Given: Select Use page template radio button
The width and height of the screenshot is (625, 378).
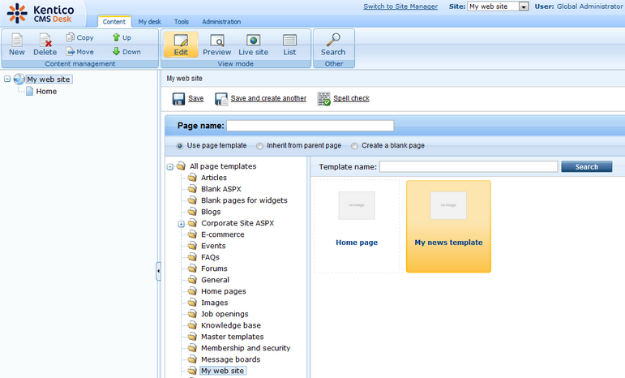Looking at the screenshot, I should [x=180, y=146].
